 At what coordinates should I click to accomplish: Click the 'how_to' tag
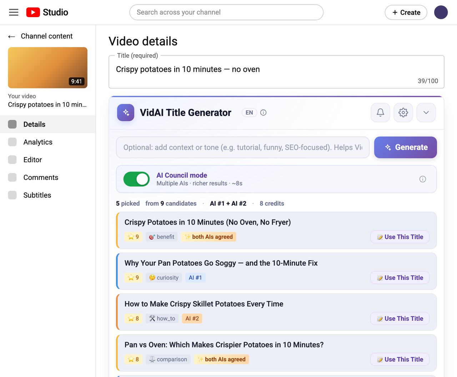click(x=162, y=318)
